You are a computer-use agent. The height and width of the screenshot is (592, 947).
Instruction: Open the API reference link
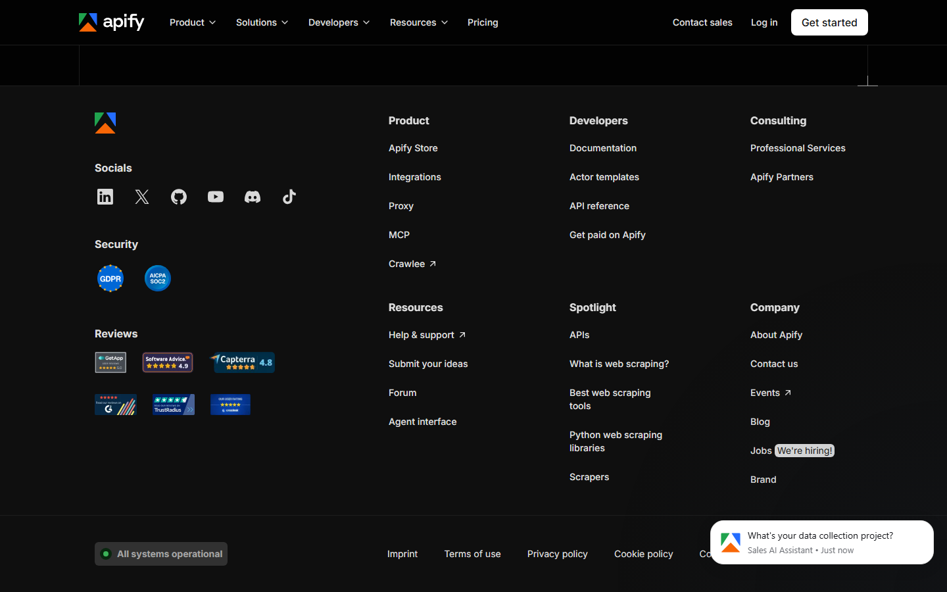pyautogui.click(x=599, y=206)
